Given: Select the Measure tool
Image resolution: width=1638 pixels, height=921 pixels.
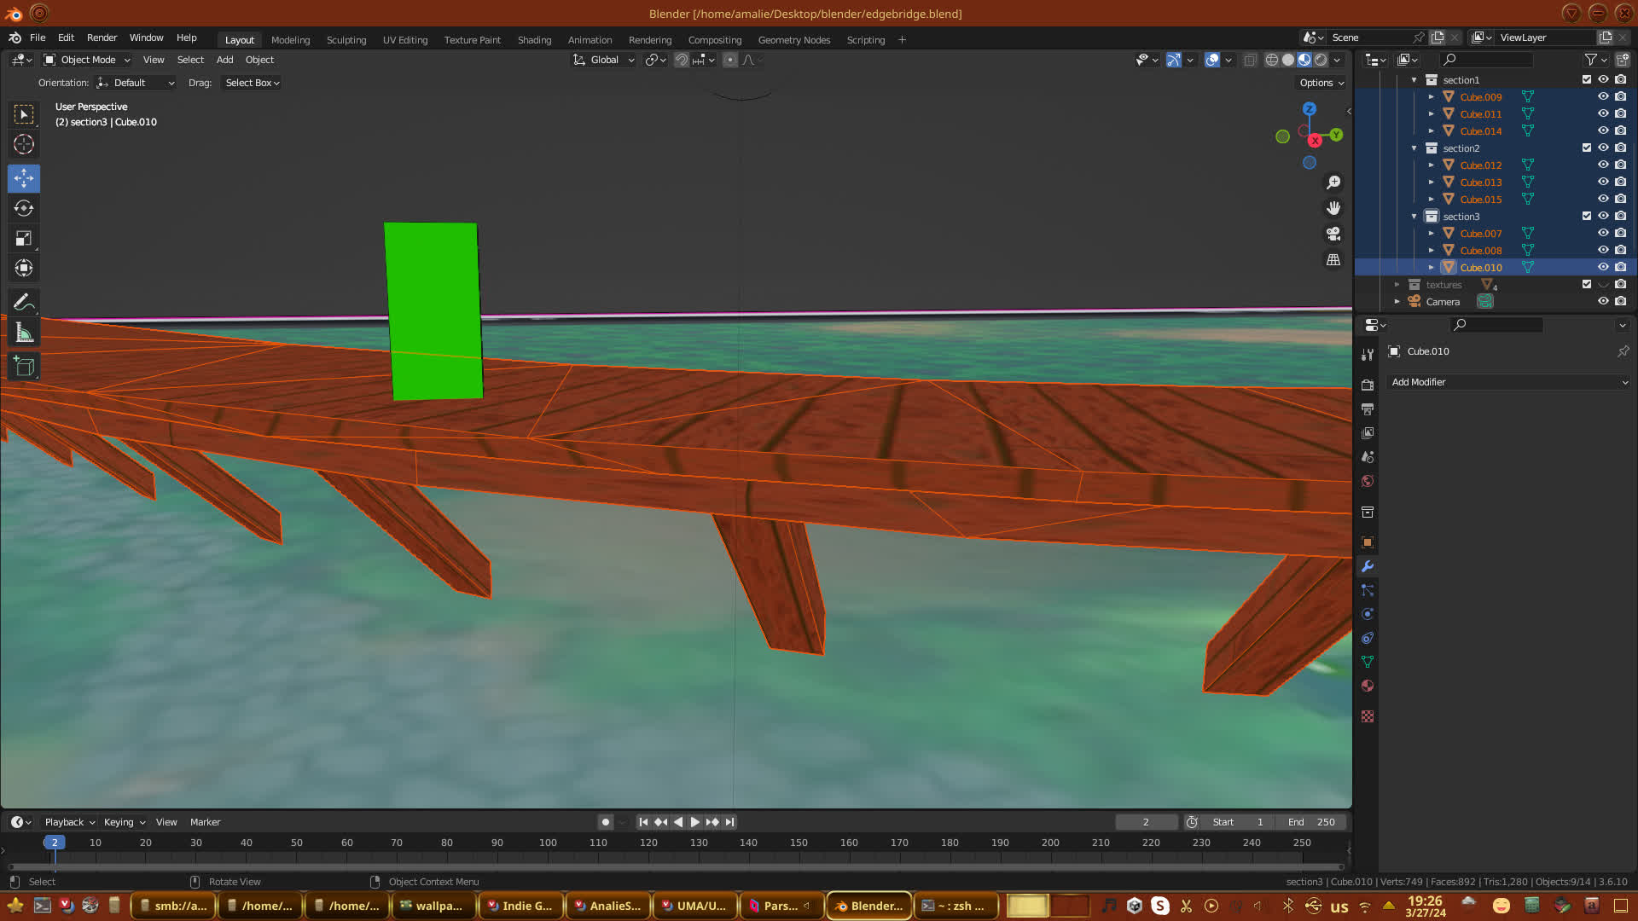Looking at the screenshot, I should (24, 333).
